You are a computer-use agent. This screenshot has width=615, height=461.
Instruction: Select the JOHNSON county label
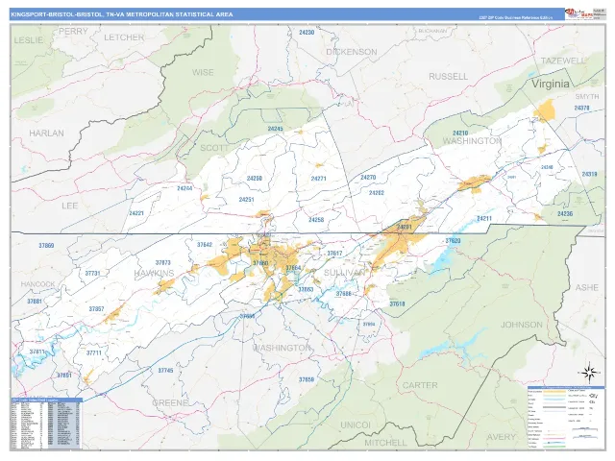pyautogui.click(x=522, y=325)
